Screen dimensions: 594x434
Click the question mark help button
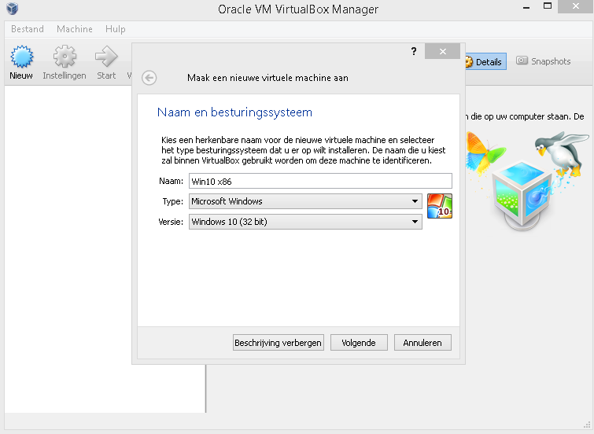[x=414, y=51]
